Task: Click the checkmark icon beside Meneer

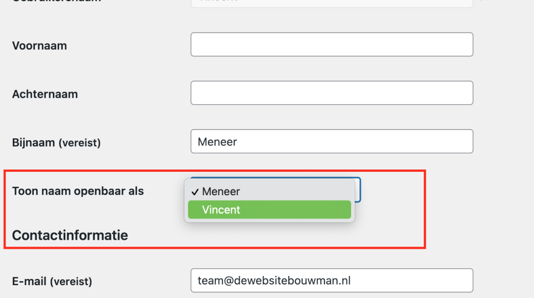Action: pyautogui.click(x=194, y=192)
